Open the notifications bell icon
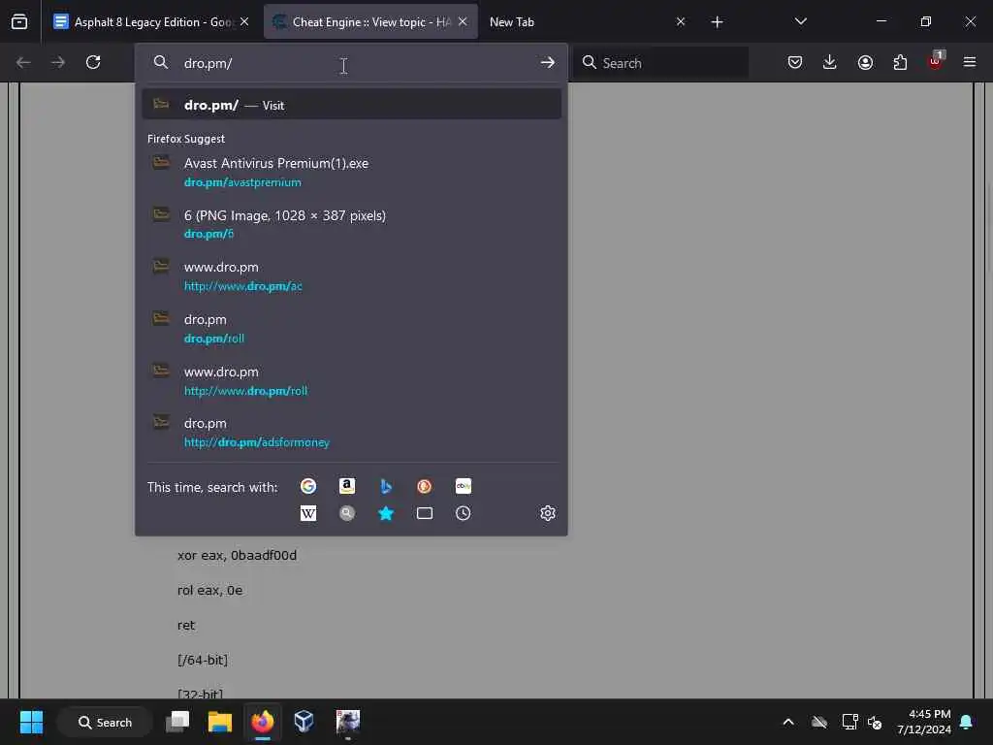 [x=967, y=722]
